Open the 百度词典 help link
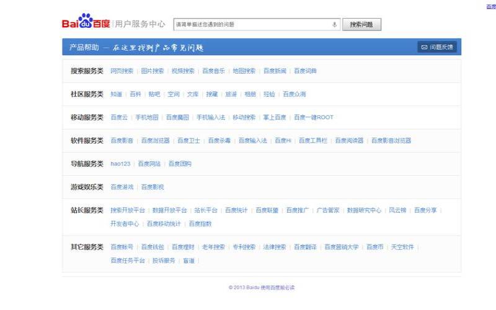The image size is (496, 310). 305,71
